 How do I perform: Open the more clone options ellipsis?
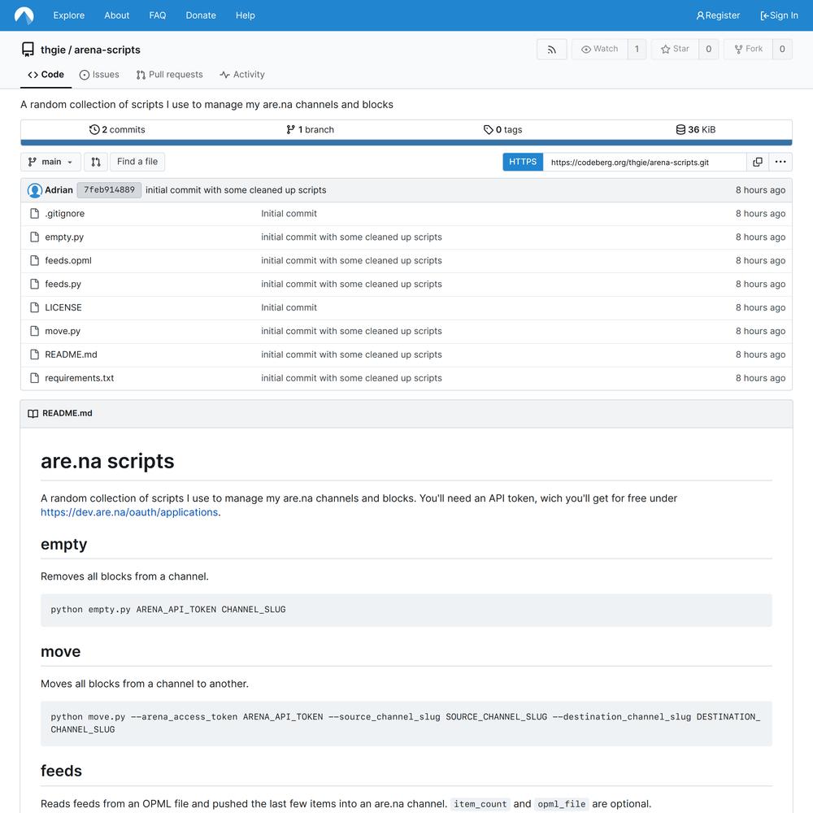780,162
